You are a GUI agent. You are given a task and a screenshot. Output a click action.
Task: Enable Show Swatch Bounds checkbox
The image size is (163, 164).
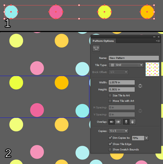(x=110, y=150)
